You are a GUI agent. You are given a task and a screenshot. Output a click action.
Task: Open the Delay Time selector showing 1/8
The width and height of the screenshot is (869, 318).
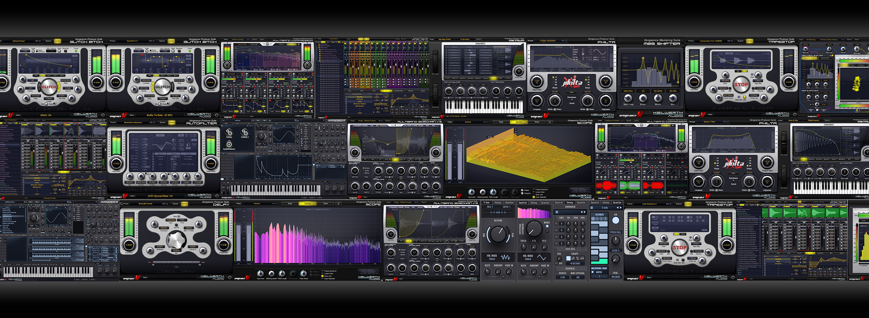pos(182,220)
